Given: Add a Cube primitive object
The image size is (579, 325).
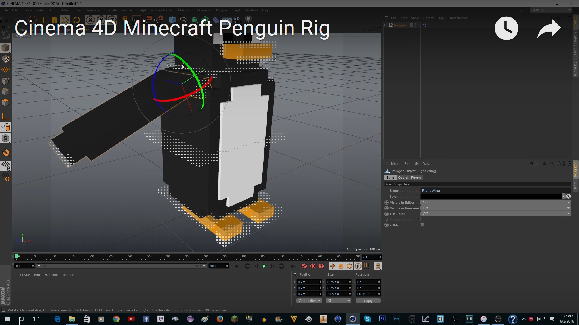Looking at the screenshot, I should [x=172, y=20].
